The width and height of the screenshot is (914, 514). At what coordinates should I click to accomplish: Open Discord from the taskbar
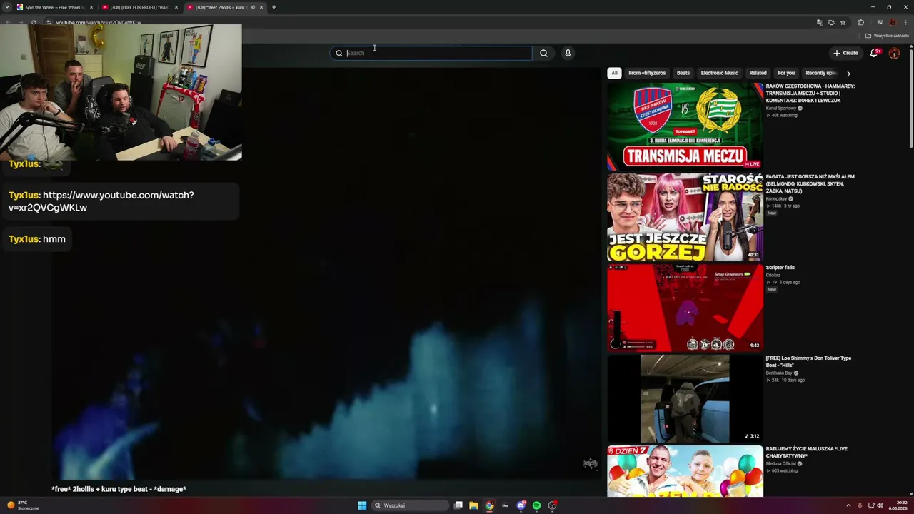pyautogui.click(x=521, y=505)
